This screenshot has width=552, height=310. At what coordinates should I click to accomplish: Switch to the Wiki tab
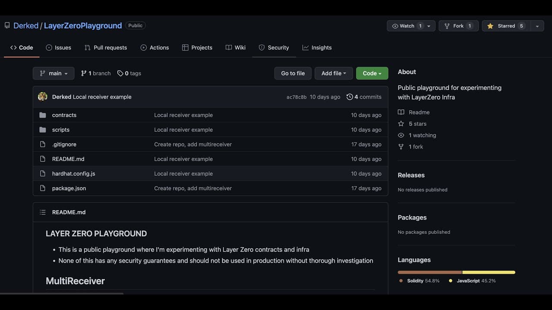tap(235, 47)
